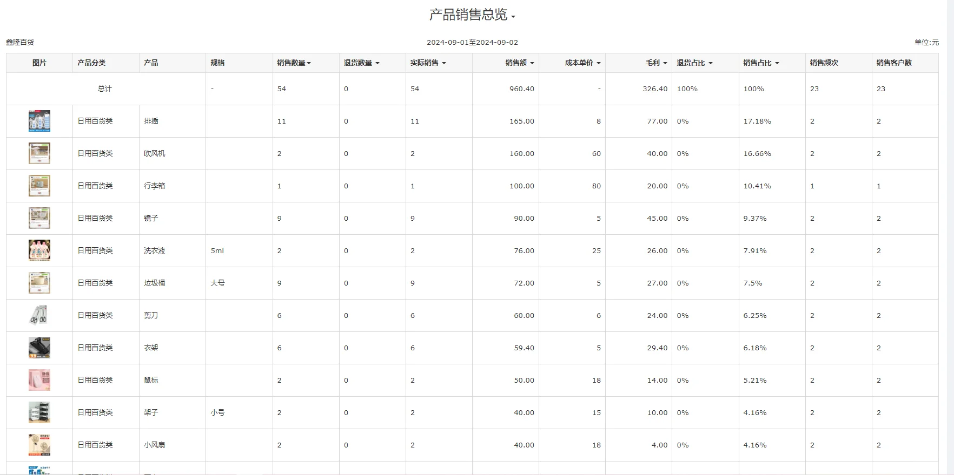Click product name 架子
Image resolution: width=954 pixels, height=475 pixels.
pos(151,412)
